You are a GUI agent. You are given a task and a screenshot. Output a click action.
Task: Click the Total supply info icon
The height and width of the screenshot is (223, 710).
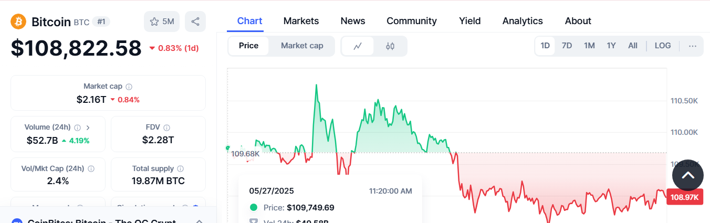point(181,169)
